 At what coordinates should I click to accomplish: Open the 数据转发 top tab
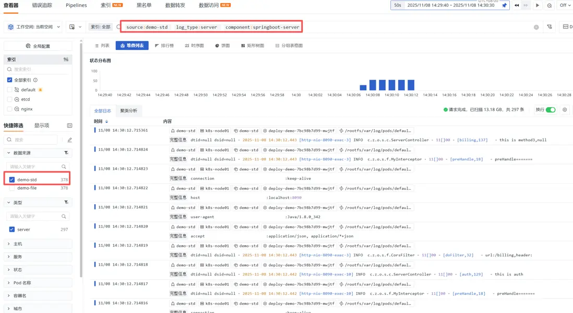pyautogui.click(x=175, y=6)
